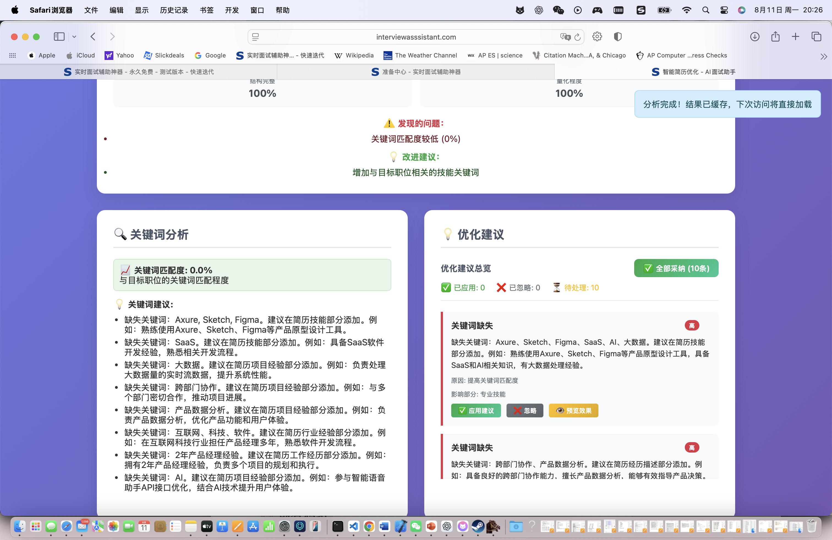Open new tab with plus icon
832x540 pixels.
[795, 37]
